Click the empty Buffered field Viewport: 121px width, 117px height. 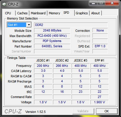point(100,41)
